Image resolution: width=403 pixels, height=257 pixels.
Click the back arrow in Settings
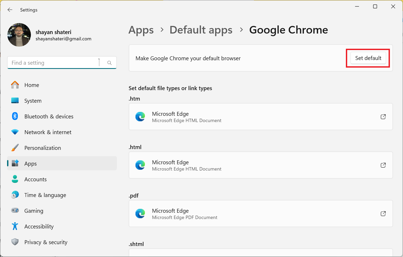tap(10, 10)
